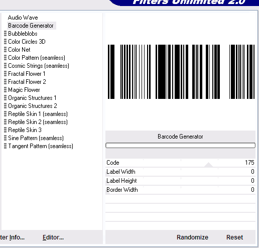259x248 pixels.
Task: Click icon beside Fractal Flower 2
Action: coord(5,82)
